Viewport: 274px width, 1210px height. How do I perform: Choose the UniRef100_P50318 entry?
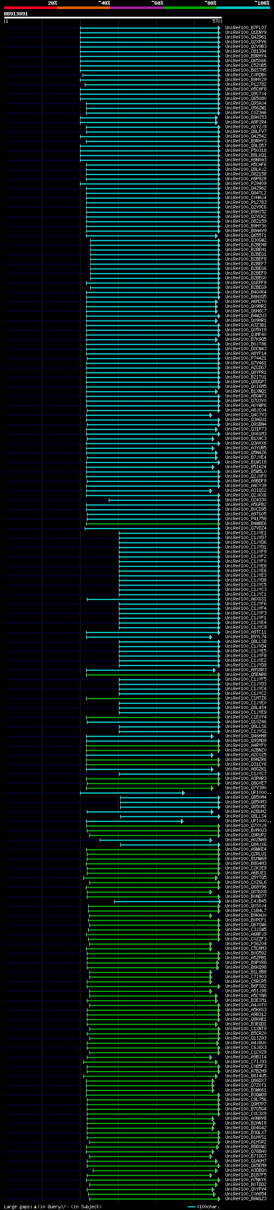coord(246,150)
